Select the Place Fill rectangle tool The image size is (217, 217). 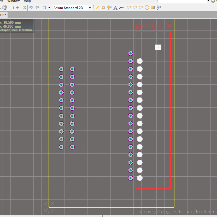pos(153,8)
